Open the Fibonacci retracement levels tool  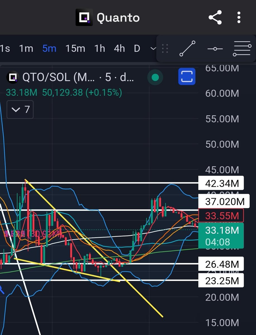tap(242, 49)
